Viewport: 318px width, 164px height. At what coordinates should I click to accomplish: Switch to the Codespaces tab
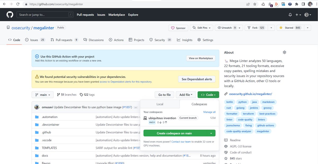point(199,104)
